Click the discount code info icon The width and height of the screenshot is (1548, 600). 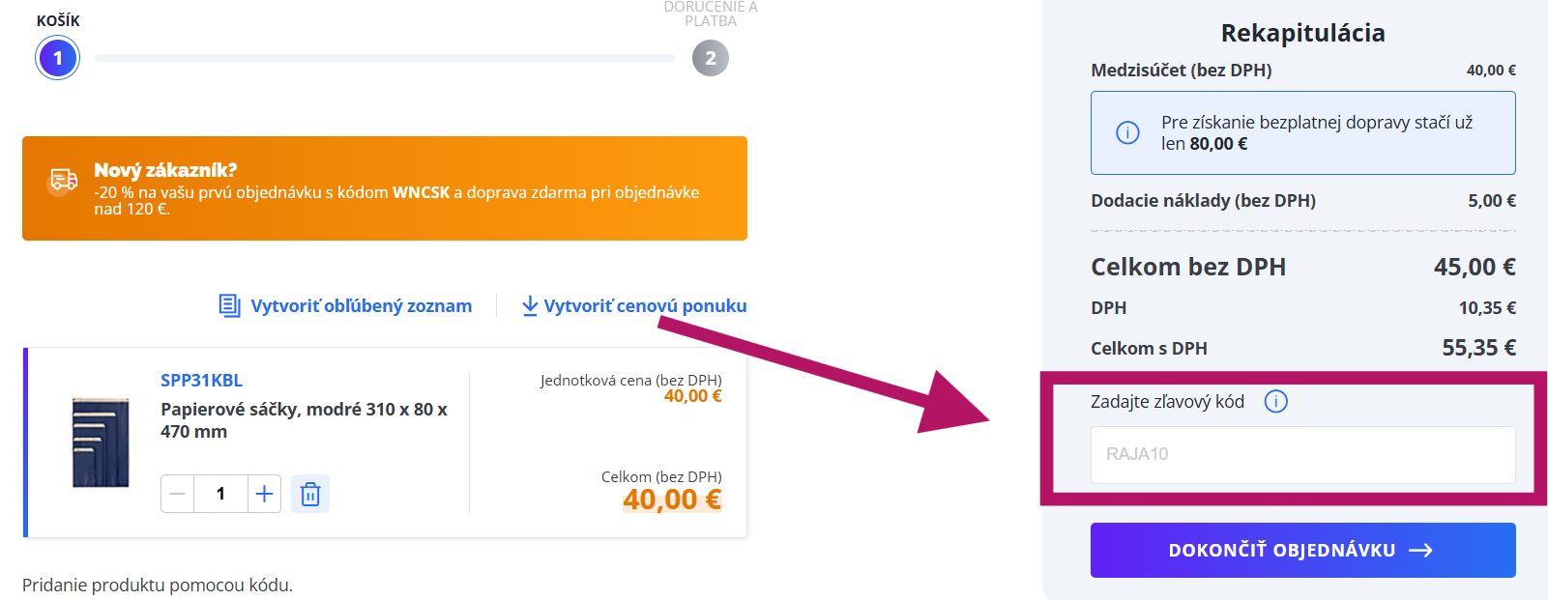(1276, 401)
